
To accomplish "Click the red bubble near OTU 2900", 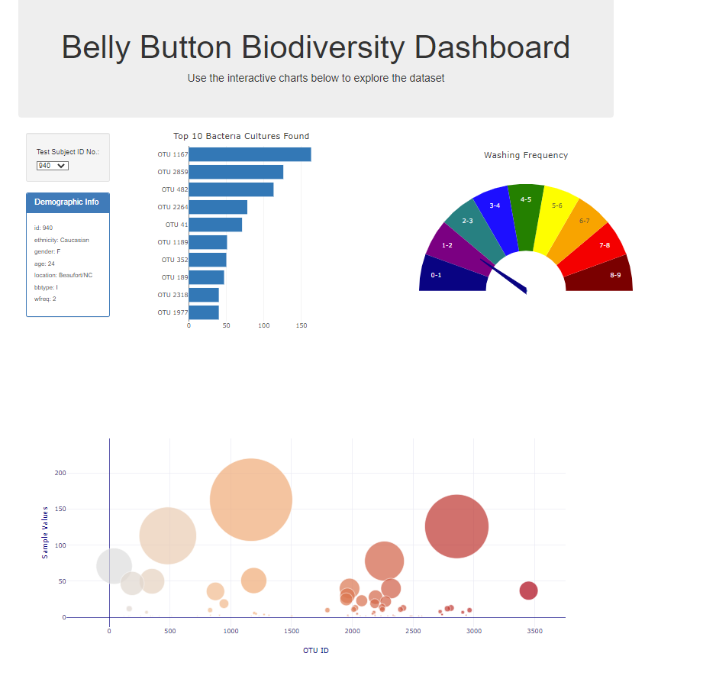I will (456, 525).
